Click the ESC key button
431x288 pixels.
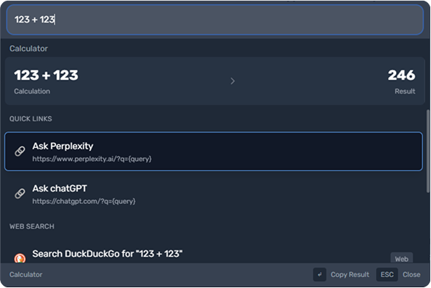point(387,274)
